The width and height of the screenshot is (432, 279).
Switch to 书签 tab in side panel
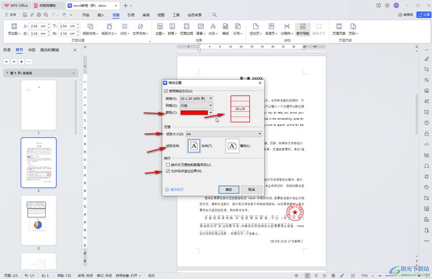pyautogui.click(x=32, y=50)
